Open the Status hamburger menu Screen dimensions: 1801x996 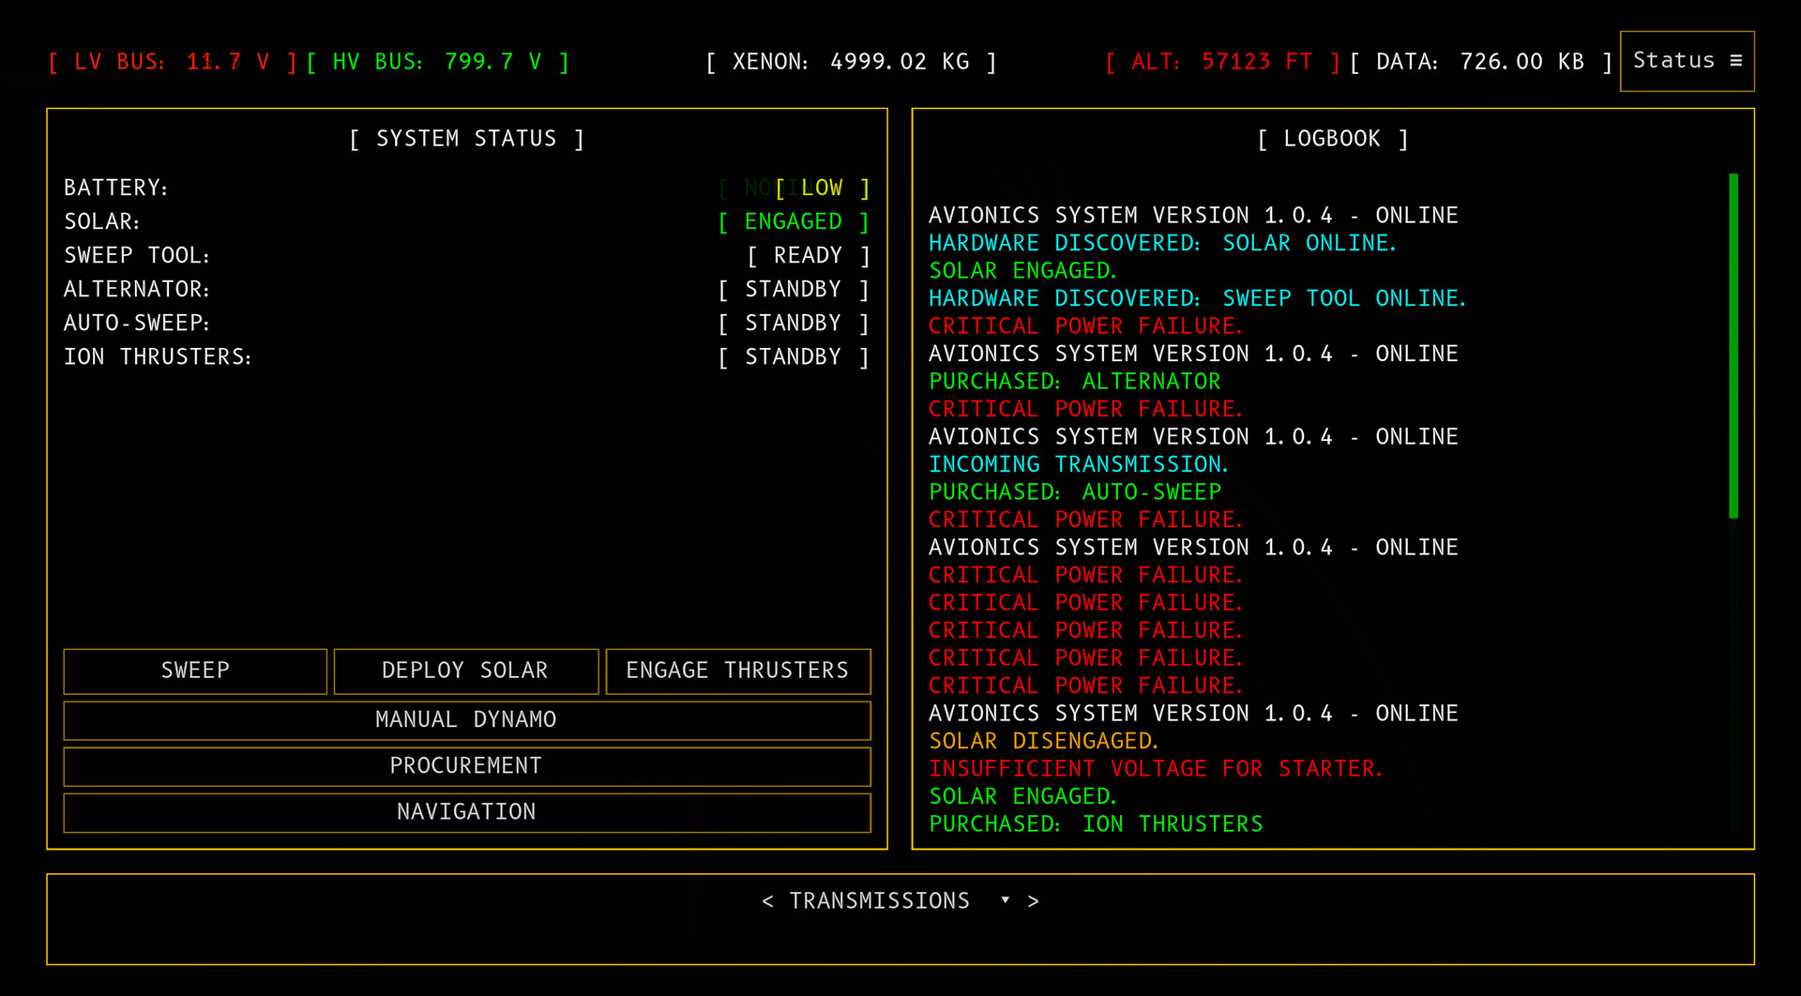tap(1687, 61)
